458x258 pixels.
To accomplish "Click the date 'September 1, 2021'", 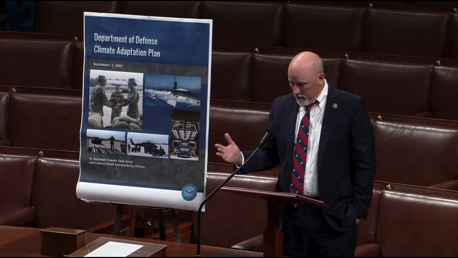I will tap(108, 65).
